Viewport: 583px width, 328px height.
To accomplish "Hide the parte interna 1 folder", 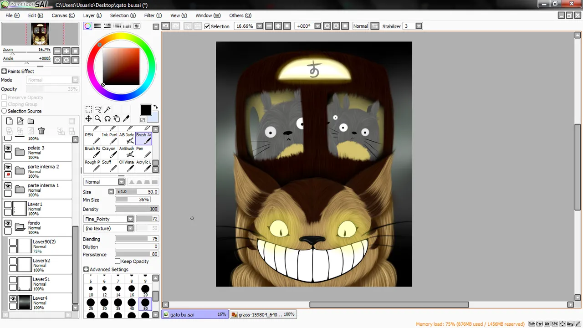I will pos(8,186).
